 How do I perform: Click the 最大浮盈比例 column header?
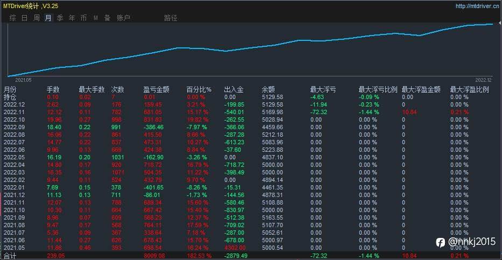click(470, 90)
